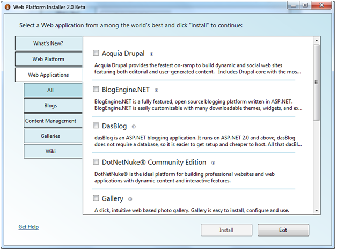This screenshot has width=337, height=251.
Task: Choose the All category
Action: [x=53, y=90]
